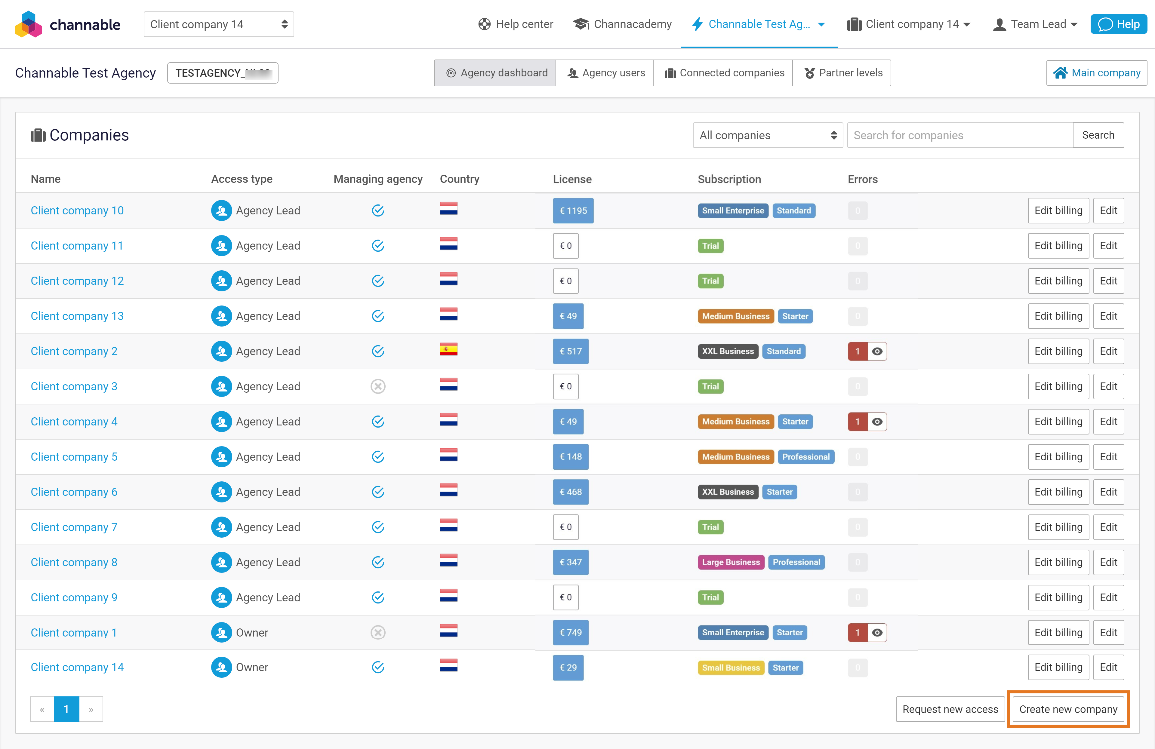Click Small Business badge for Client company 14

tap(731, 668)
